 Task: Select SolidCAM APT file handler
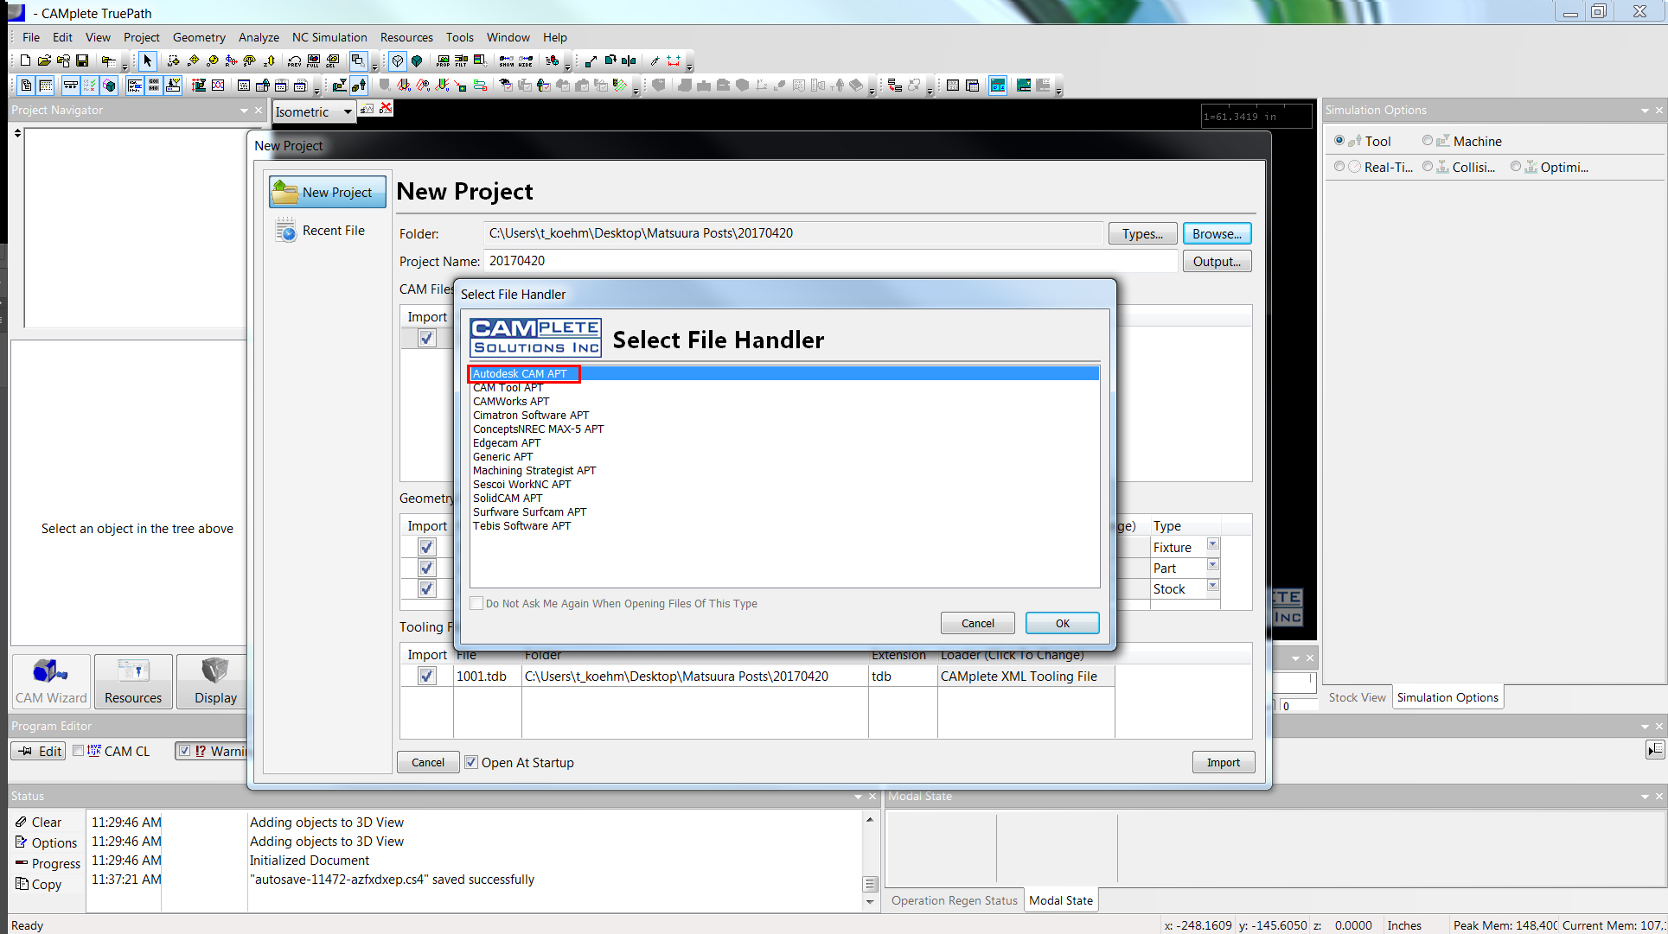coord(508,498)
